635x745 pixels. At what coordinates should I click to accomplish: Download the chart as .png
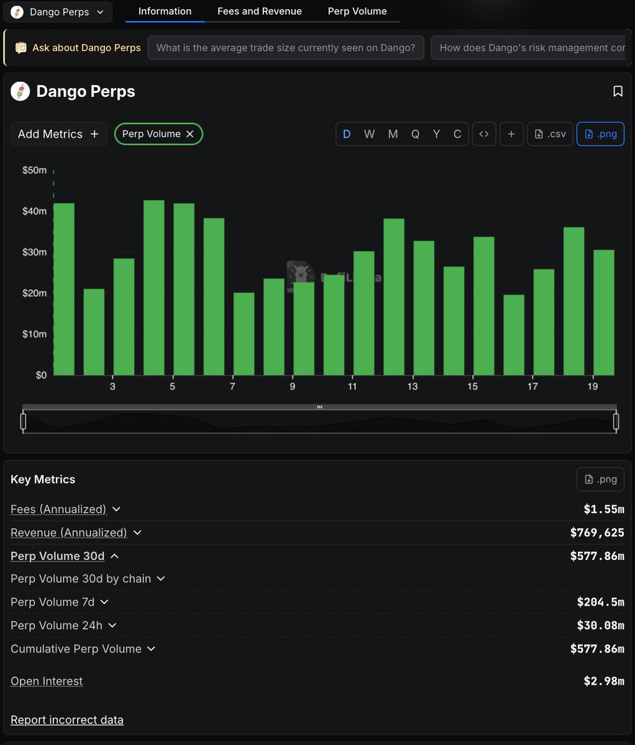click(600, 134)
